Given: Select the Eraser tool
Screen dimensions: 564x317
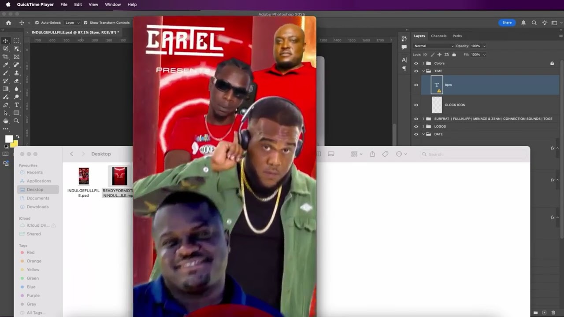Looking at the screenshot, I should click(16, 81).
